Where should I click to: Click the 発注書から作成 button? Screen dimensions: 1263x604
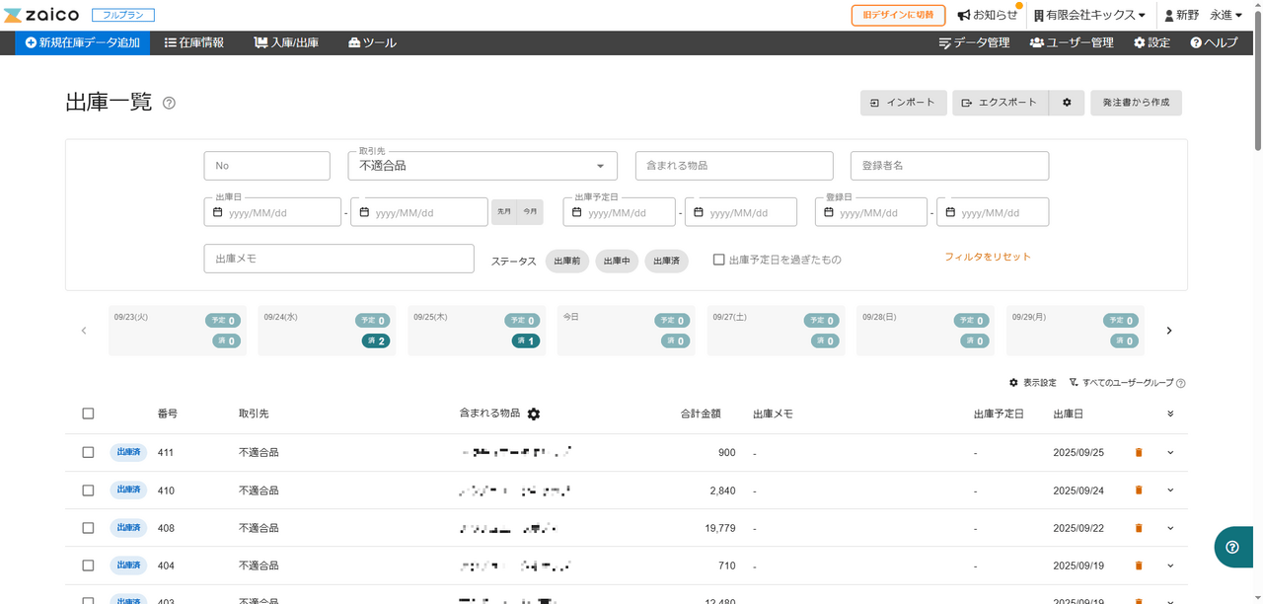(x=1136, y=103)
